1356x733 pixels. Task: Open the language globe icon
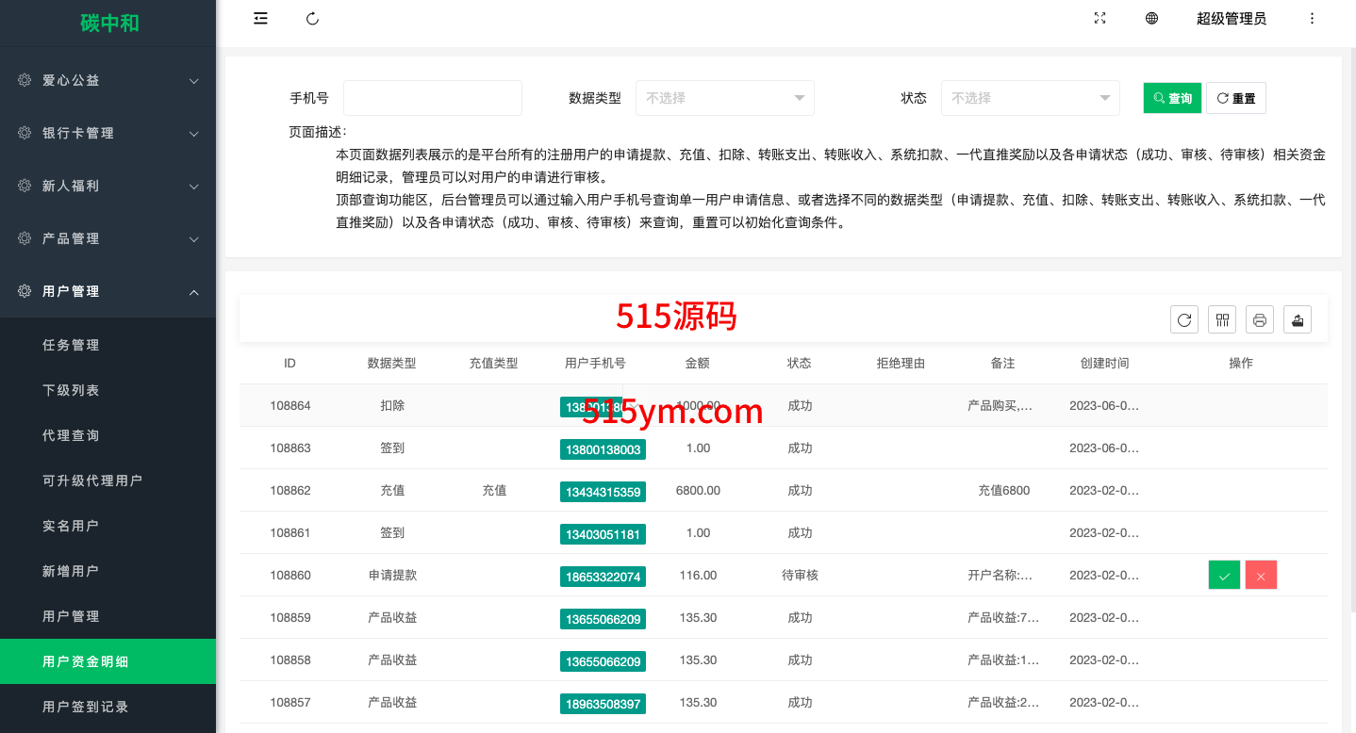coord(1151,19)
